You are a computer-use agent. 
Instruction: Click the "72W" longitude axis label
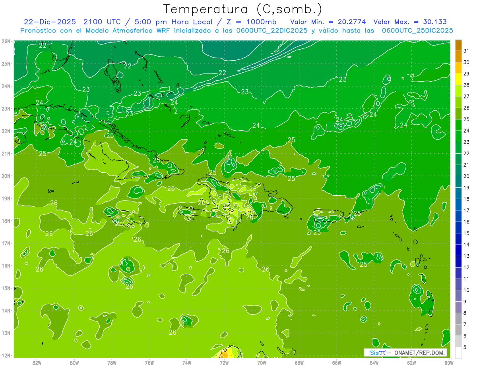click(x=224, y=362)
